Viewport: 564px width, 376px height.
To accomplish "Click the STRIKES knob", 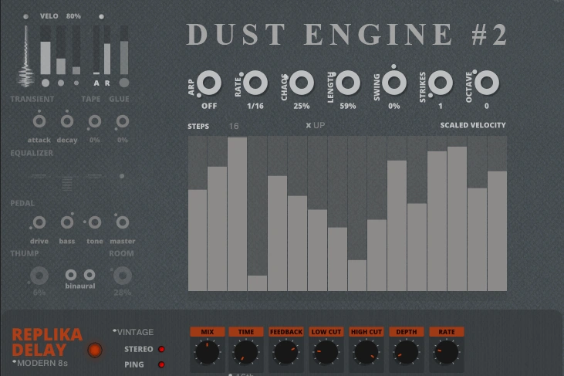I will (x=441, y=83).
